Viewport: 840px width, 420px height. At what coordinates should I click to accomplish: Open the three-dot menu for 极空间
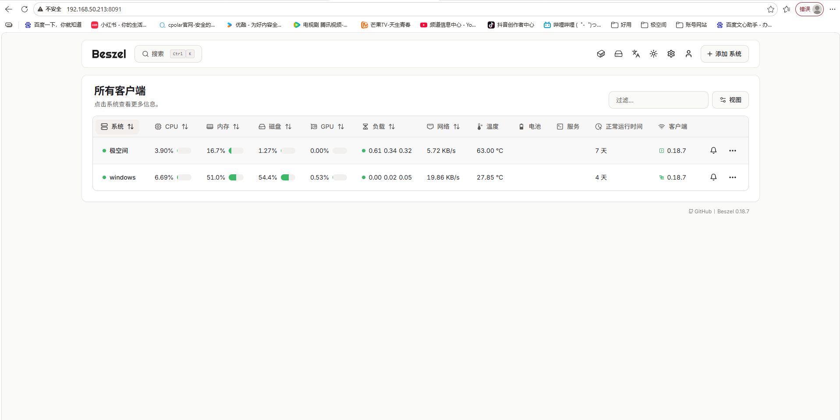pos(732,151)
